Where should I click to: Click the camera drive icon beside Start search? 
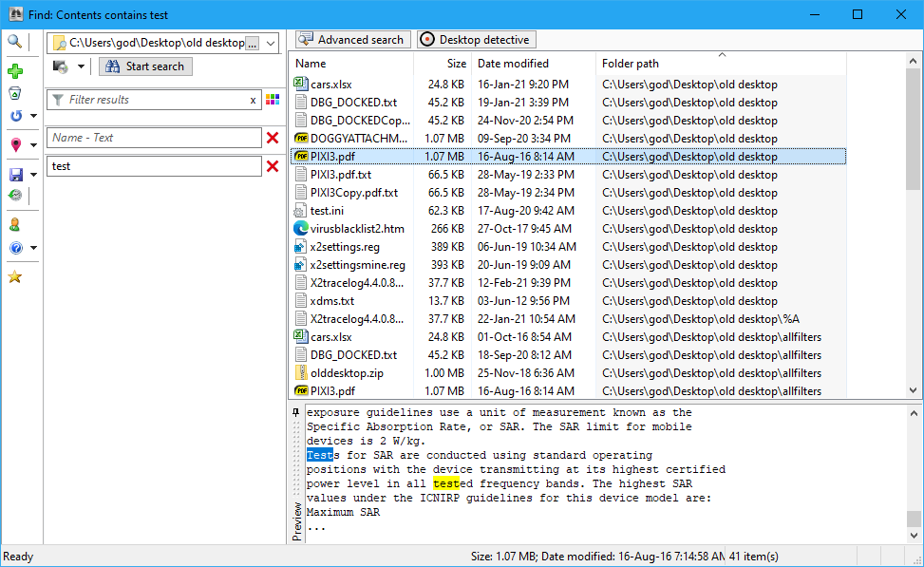(60, 66)
